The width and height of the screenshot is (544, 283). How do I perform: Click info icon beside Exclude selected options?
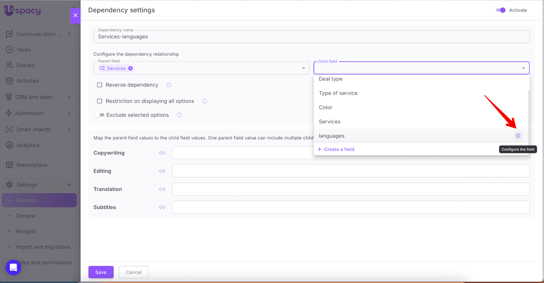(179, 115)
